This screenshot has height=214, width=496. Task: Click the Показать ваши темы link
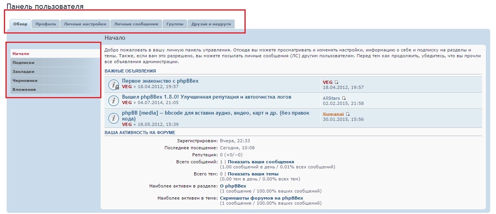click(x=253, y=174)
